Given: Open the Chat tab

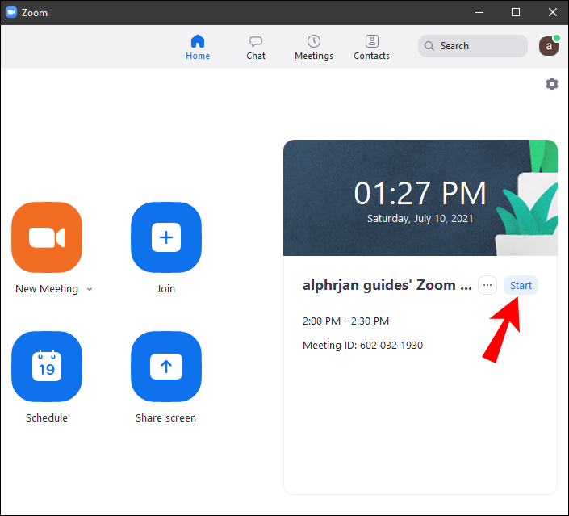Looking at the screenshot, I should pos(256,47).
